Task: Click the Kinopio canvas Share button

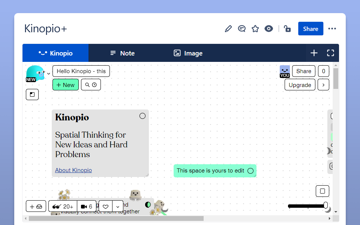Action: (303, 71)
